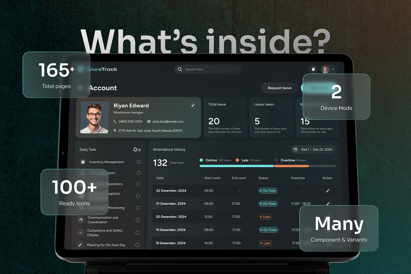This screenshot has height=274, width=411.
Task: Click the phone icon beside (480) 555-0103
Action: (x=115, y=122)
